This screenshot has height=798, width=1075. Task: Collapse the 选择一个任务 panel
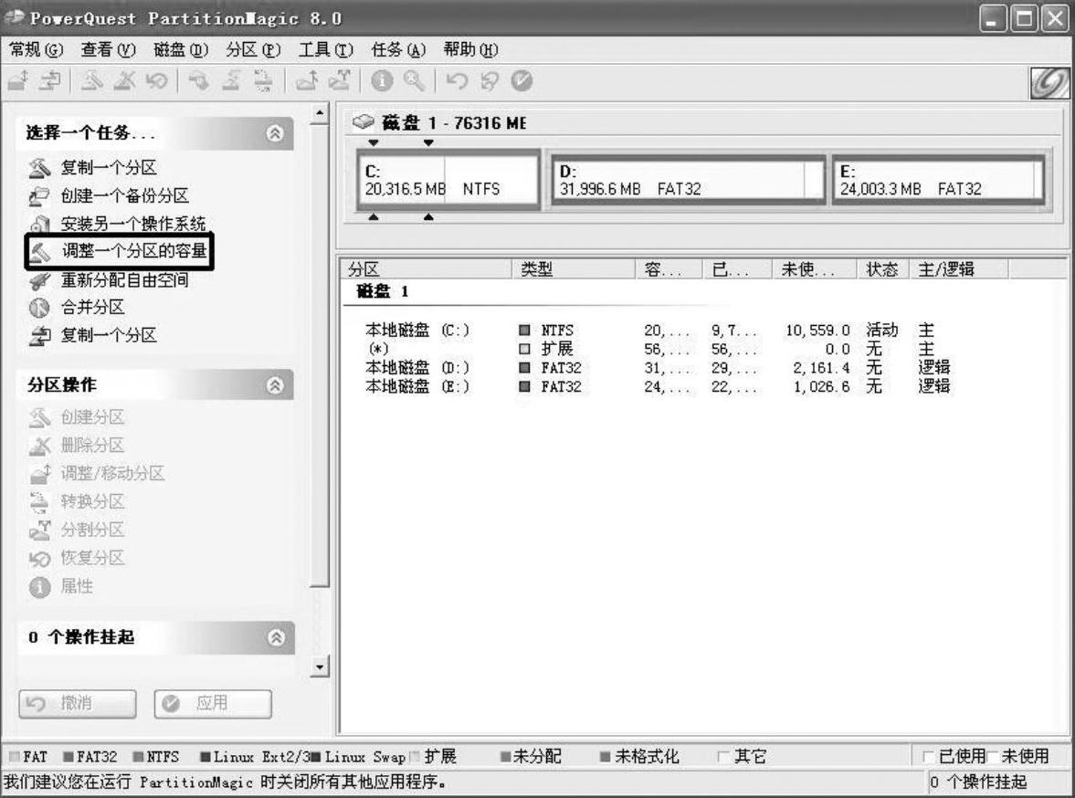[275, 133]
